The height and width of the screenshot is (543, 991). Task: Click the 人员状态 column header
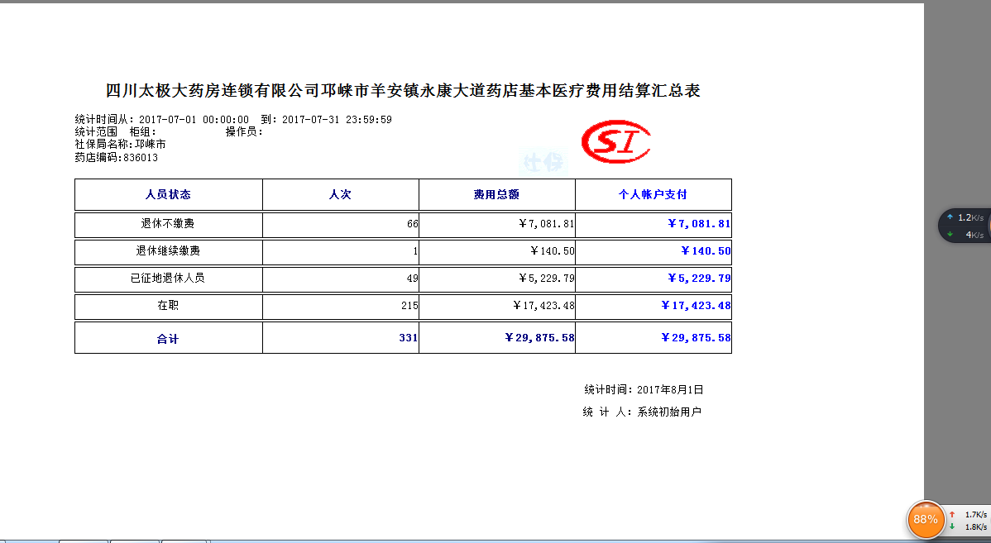[x=168, y=194]
